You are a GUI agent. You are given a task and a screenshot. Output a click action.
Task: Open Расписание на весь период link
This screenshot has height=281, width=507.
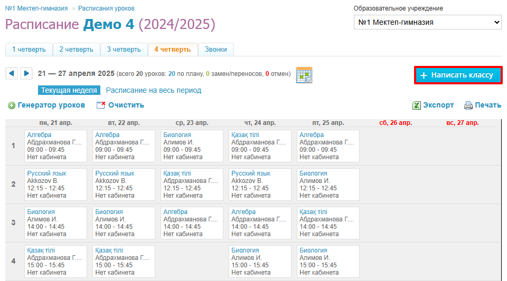[x=153, y=90]
